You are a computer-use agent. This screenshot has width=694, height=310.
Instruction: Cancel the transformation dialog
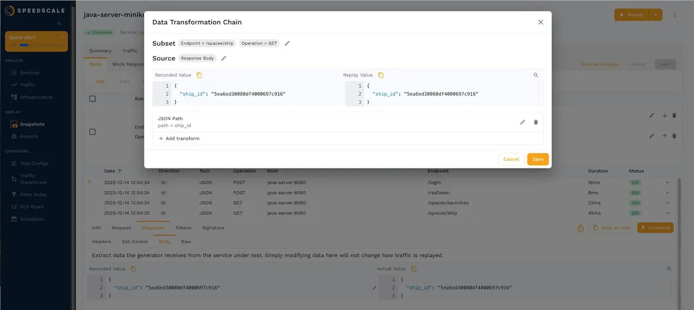(511, 159)
